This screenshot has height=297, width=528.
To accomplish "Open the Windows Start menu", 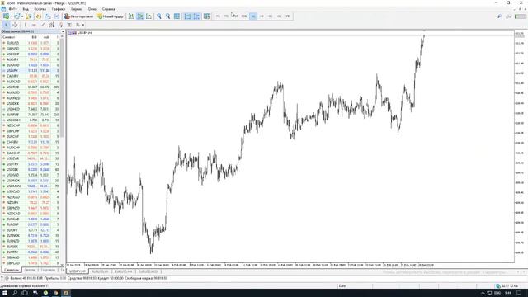I will [x=5, y=293].
